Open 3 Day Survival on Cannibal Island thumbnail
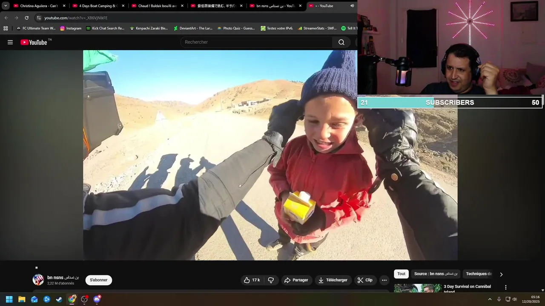Screen dimensions: 545x306 tap(418, 288)
